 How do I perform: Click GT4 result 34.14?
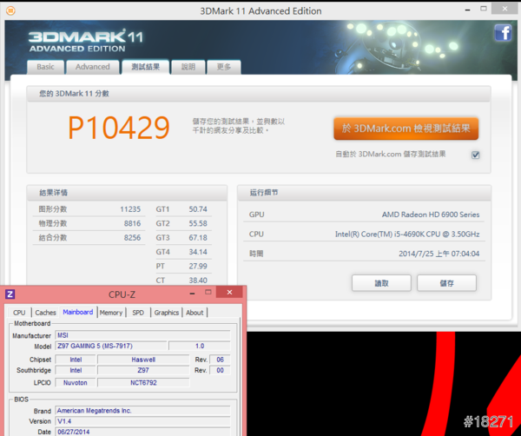pos(198,252)
